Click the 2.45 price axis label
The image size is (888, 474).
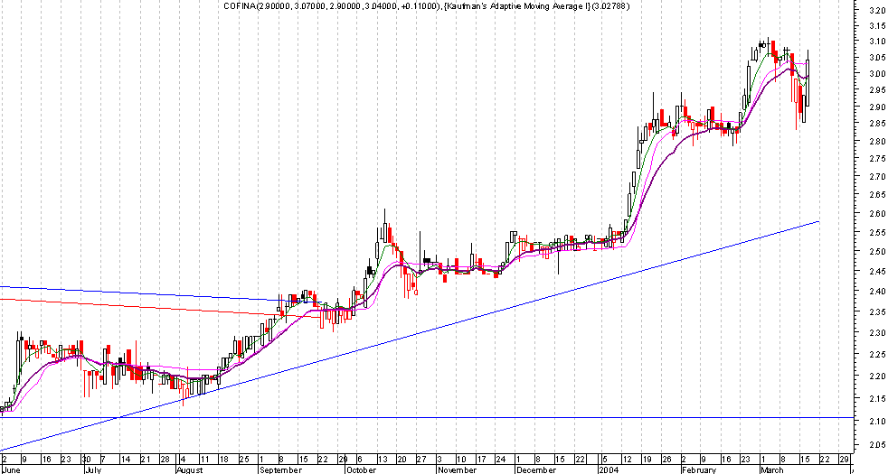click(877, 271)
